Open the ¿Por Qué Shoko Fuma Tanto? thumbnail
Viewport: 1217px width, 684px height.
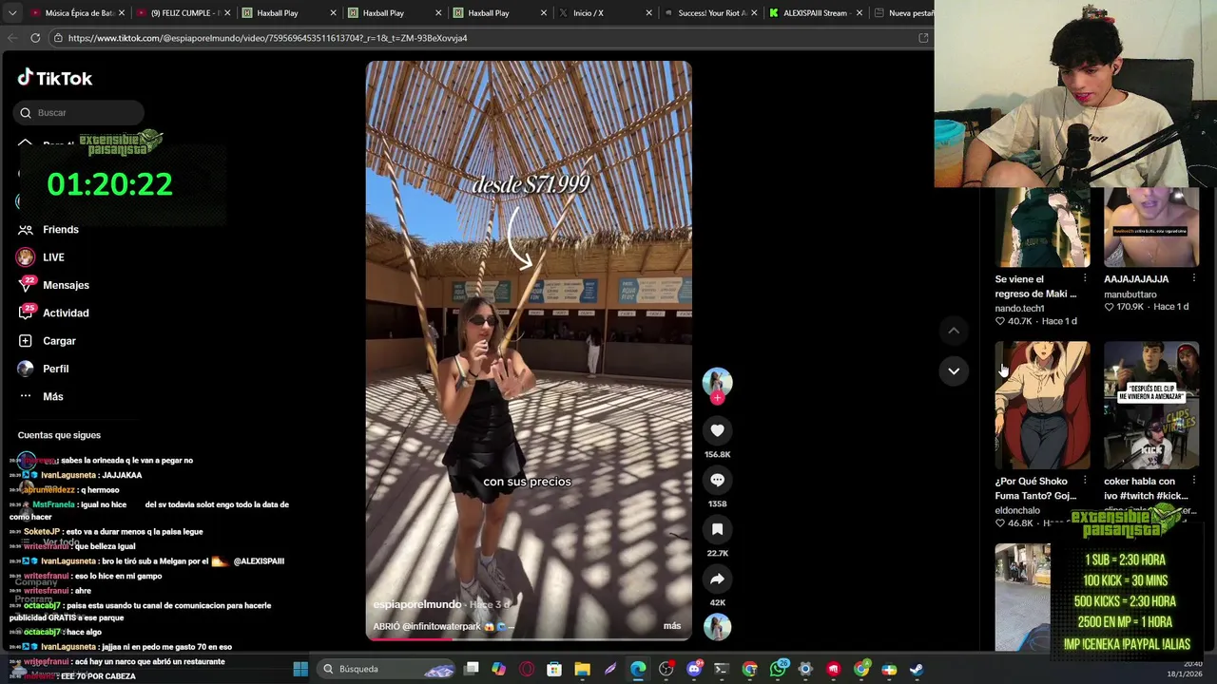(1042, 406)
